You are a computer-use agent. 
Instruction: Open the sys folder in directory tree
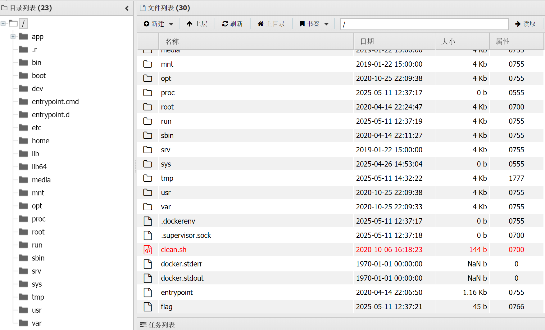(x=37, y=284)
